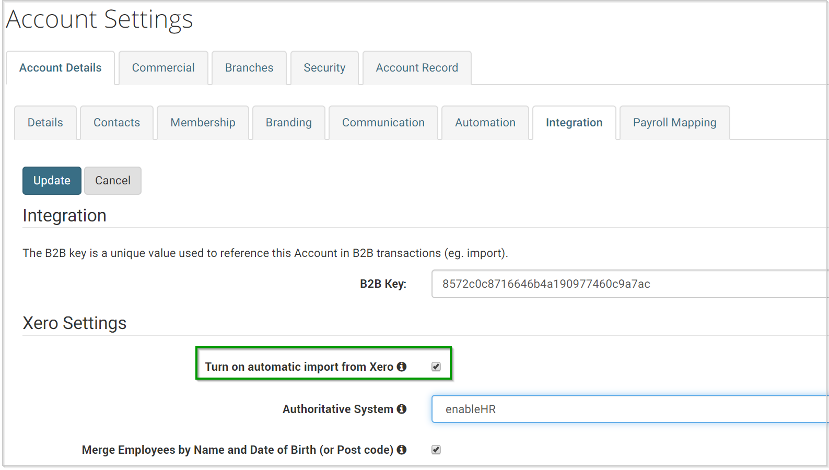The image size is (829, 470).
Task: Go to Branches tab
Action: point(249,68)
